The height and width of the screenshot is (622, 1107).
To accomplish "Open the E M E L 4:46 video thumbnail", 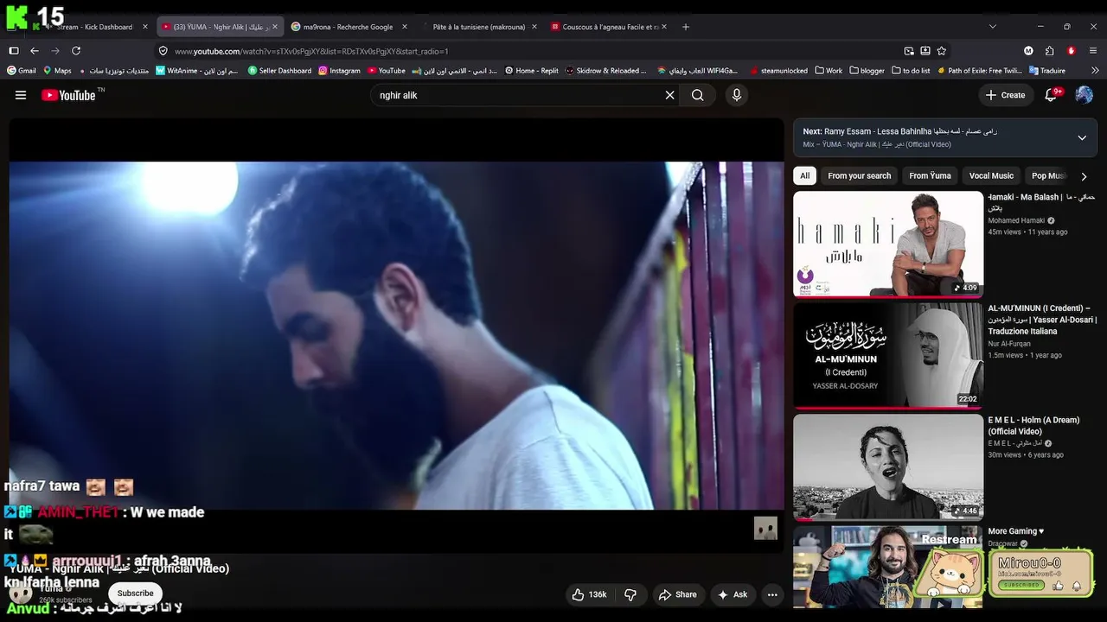I will pyautogui.click(x=888, y=466).
